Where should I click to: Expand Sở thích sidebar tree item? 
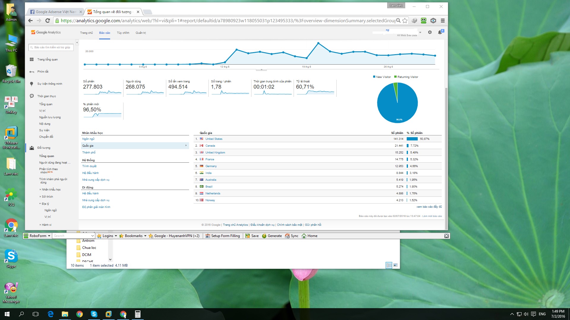coord(40,197)
